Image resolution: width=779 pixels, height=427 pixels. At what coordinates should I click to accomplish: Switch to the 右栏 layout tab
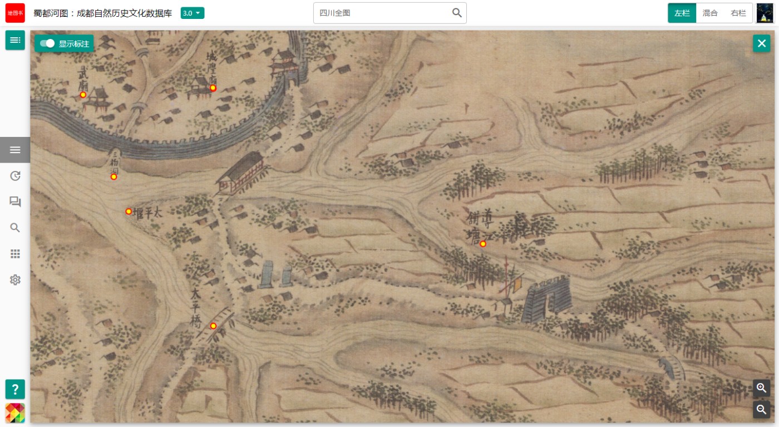click(x=738, y=13)
